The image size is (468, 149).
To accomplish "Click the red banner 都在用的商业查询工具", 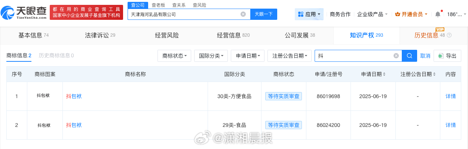I will [86, 12].
